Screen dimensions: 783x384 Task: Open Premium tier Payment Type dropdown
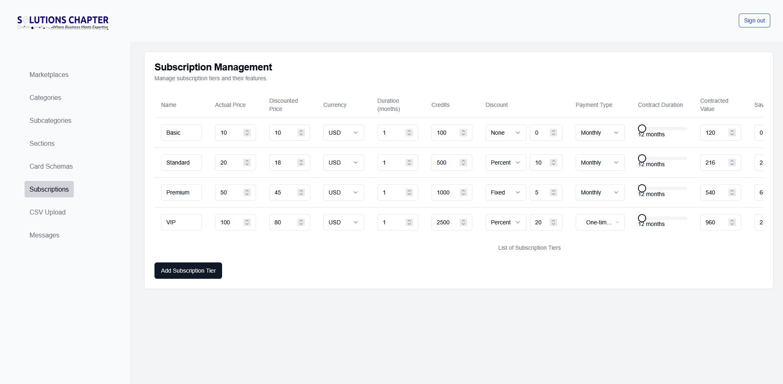click(x=600, y=192)
